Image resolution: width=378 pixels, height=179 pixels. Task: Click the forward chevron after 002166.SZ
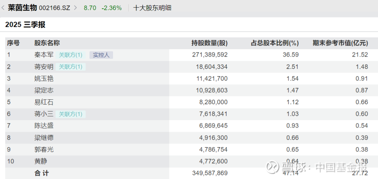click(75, 8)
